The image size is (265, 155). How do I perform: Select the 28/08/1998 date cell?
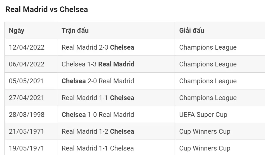pyautogui.click(x=27, y=115)
